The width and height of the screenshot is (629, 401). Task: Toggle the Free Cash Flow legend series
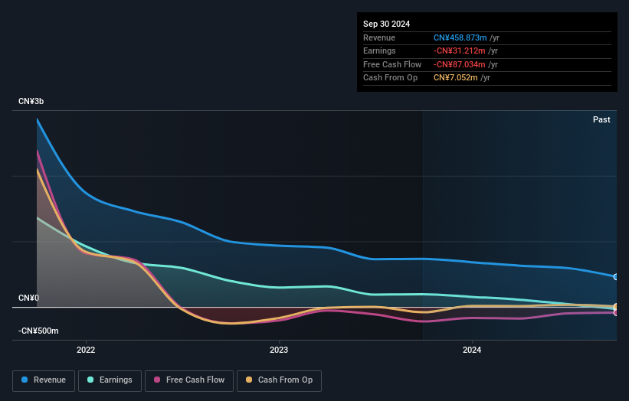tap(189, 380)
